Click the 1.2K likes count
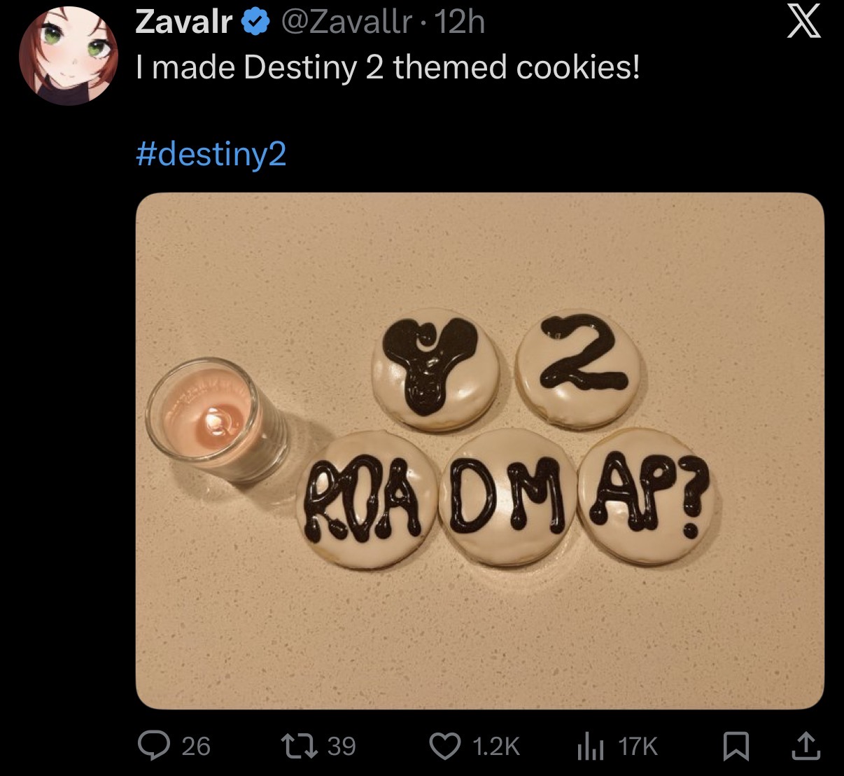 pyautogui.click(x=496, y=747)
